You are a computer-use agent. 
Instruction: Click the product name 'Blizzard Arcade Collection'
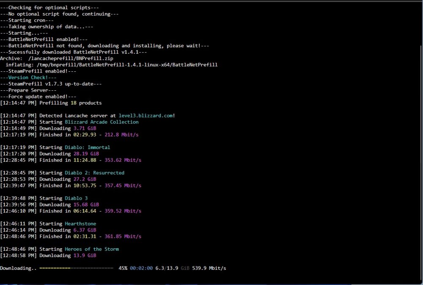pyautogui.click(x=102, y=122)
